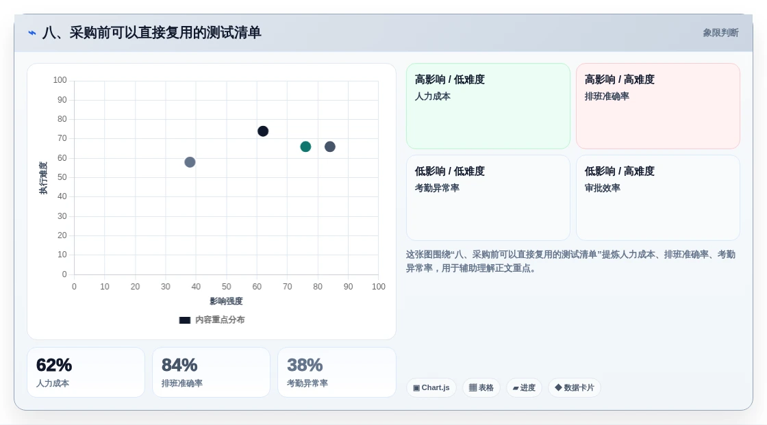Screen dimensions: 767x425
Task: Click the 84% 排班准确率 stat card
Action: 212,372
